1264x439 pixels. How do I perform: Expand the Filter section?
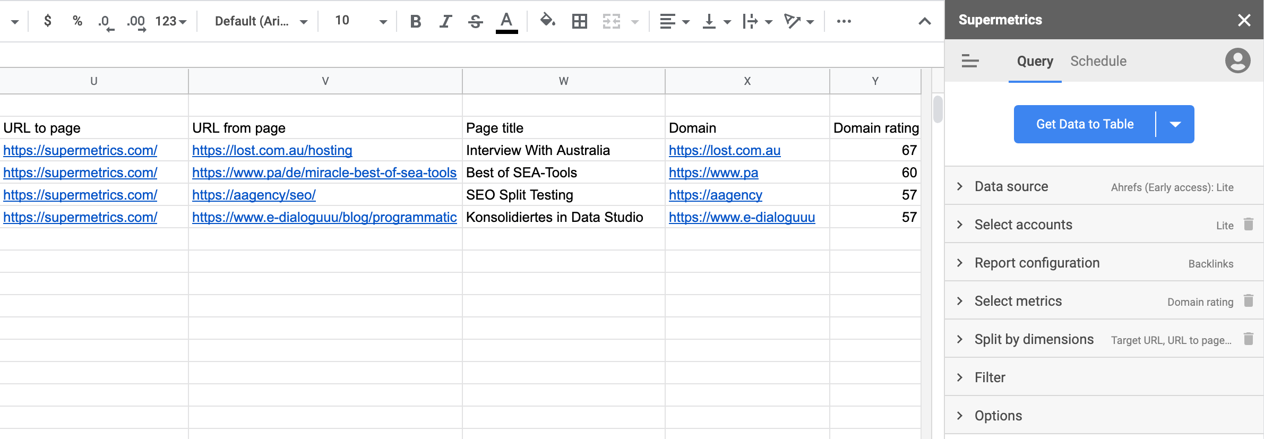coord(1104,377)
